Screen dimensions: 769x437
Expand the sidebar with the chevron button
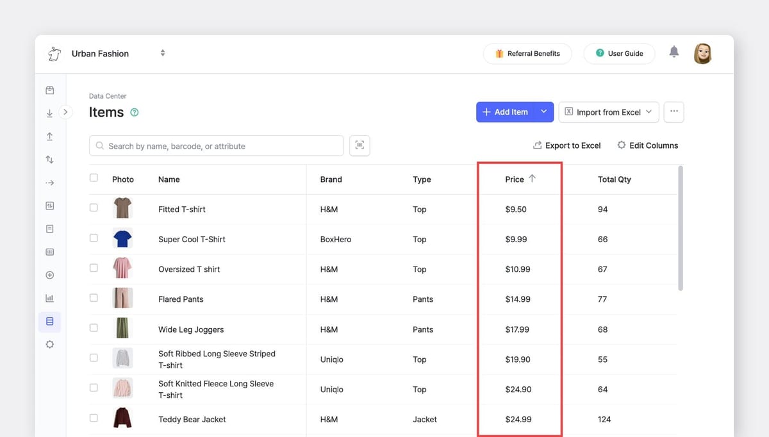click(x=65, y=112)
